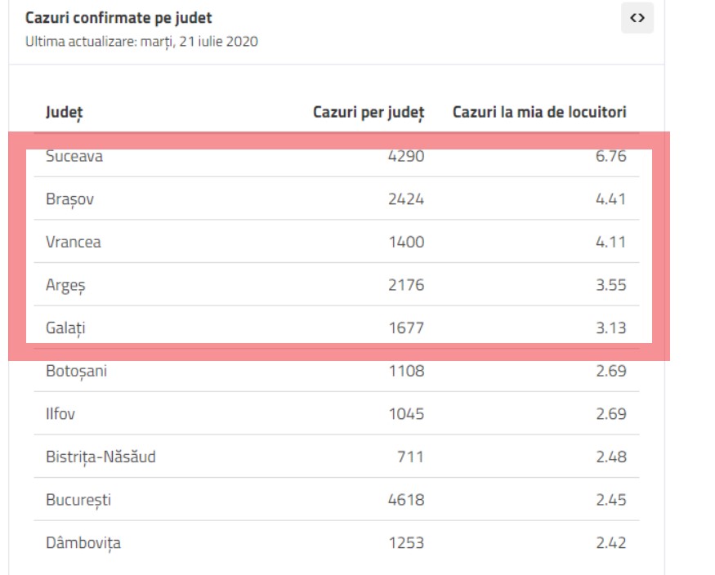Click the București row label
Image resolution: width=715 pixels, height=575 pixels.
click(x=78, y=501)
